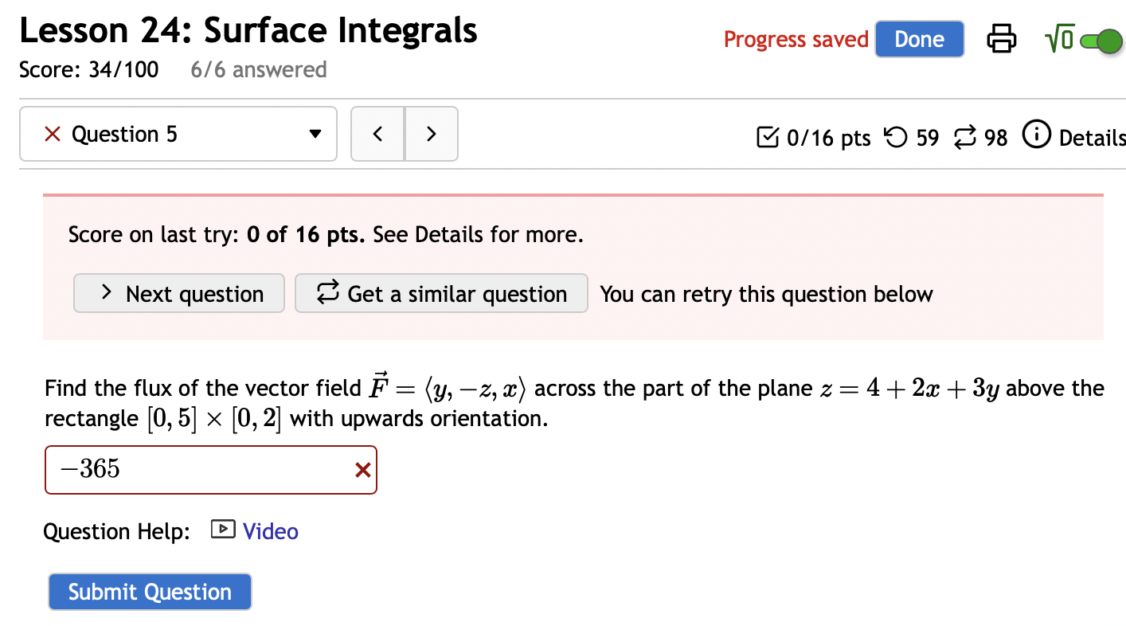Screen dimensions: 1126x626
Task: Open the print dialog via printer icon
Action: click(1001, 38)
